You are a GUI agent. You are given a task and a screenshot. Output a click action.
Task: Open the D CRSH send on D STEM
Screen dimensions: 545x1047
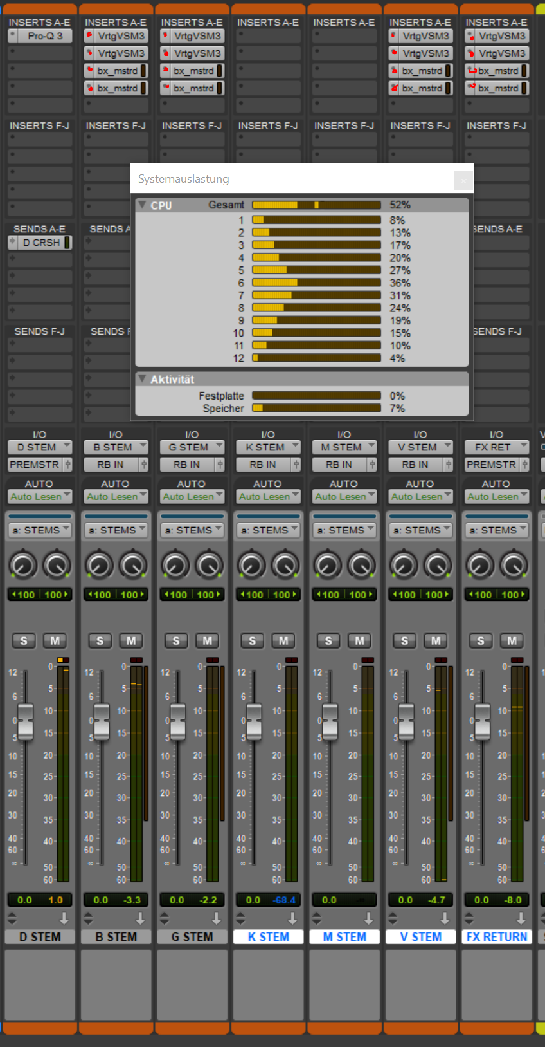42,243
